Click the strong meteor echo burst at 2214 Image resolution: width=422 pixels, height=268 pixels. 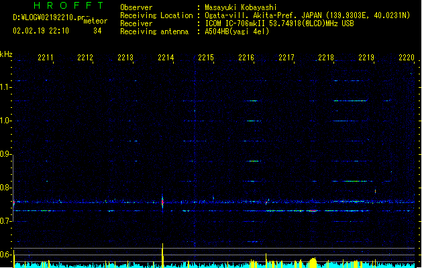(162, 202)
